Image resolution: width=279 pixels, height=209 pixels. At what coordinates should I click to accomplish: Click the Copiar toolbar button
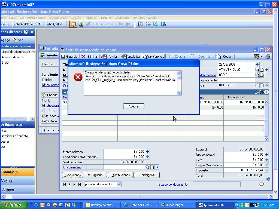pyautogui.click(x=223, y=57)
